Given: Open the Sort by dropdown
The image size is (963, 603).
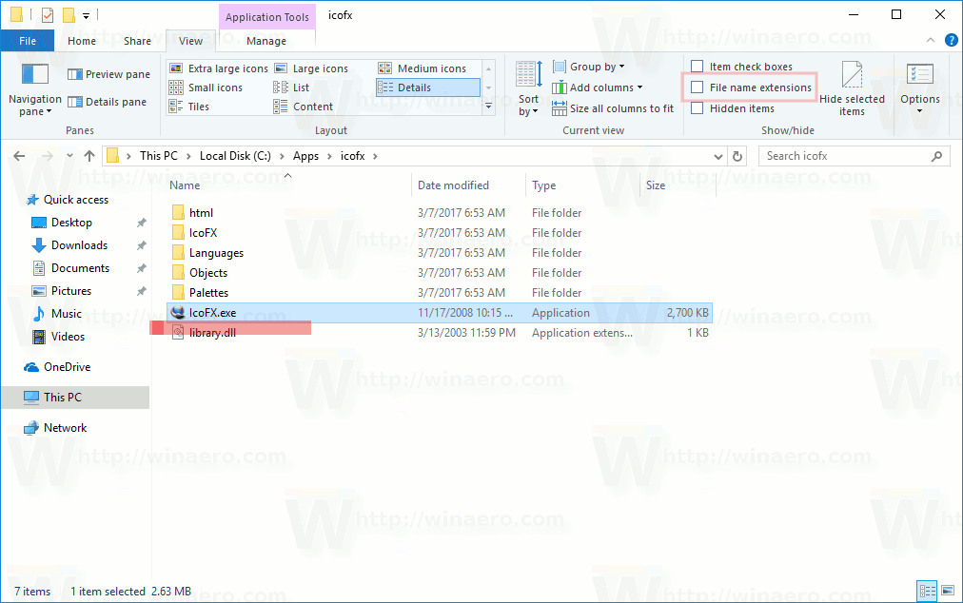Looking at the screenshot, I should (x=527, y=86).
